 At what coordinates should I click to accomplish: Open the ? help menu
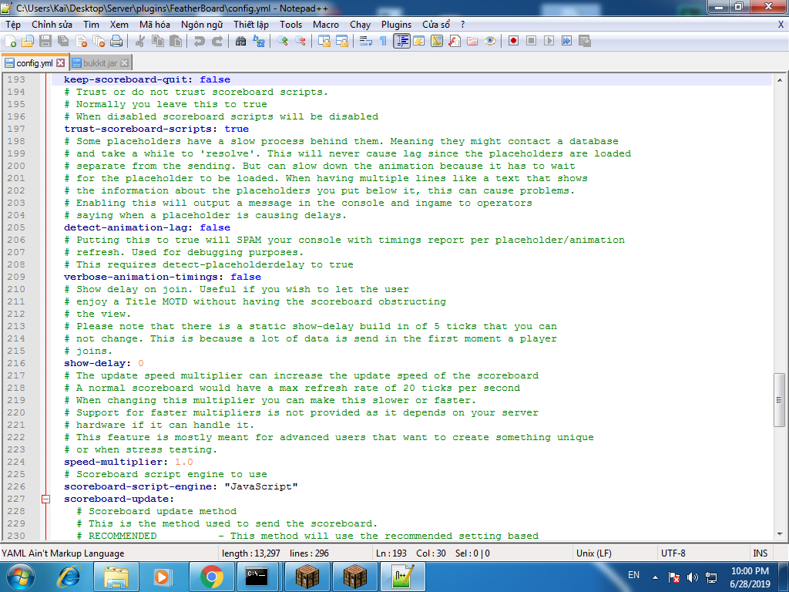coord(462,25)
